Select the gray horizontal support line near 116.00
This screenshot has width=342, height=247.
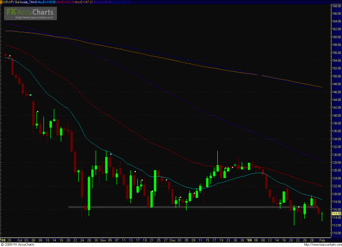pyautogui.click(x=193, y=207)
